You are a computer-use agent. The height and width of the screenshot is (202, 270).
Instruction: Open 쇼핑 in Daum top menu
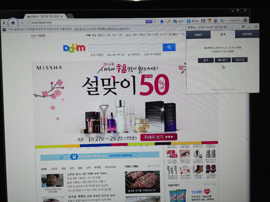pyautogui.click(x=108, y=35)
